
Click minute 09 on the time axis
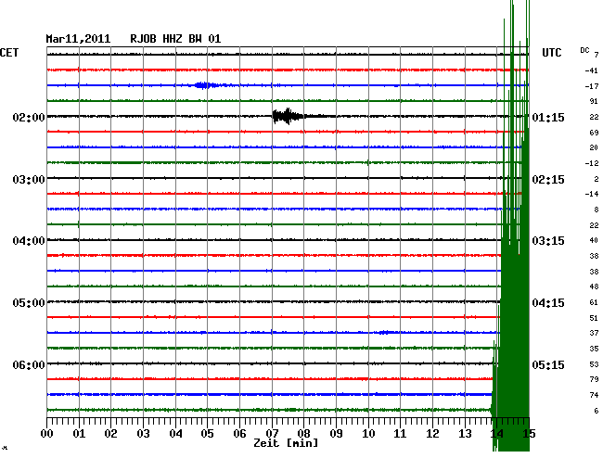336,434
